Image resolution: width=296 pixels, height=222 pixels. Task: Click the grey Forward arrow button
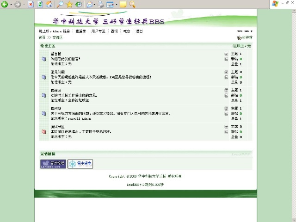[x=18, y=4]
